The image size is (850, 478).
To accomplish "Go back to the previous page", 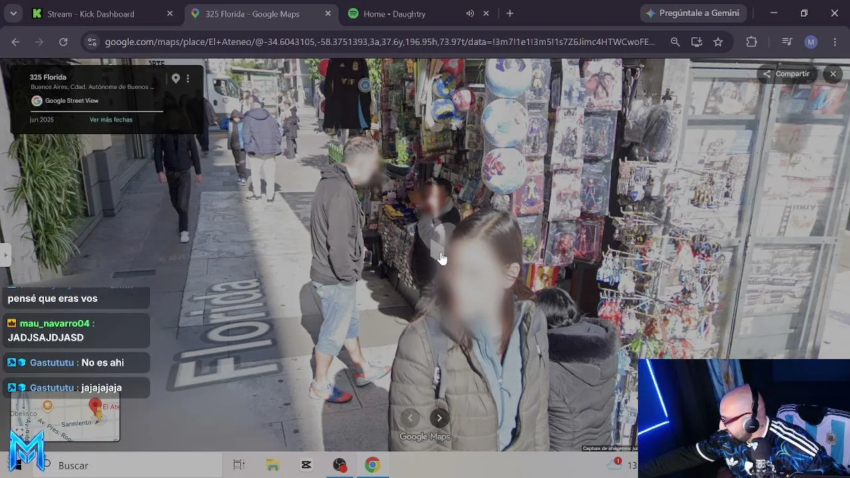I will coord(16,42).
